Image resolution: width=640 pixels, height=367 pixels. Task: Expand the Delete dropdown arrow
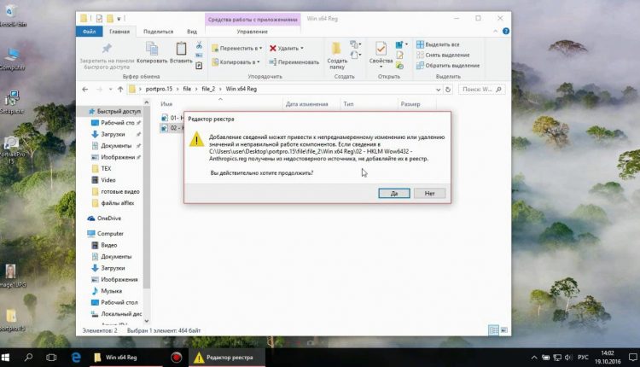pyautogui.click(x=302, y=48)
